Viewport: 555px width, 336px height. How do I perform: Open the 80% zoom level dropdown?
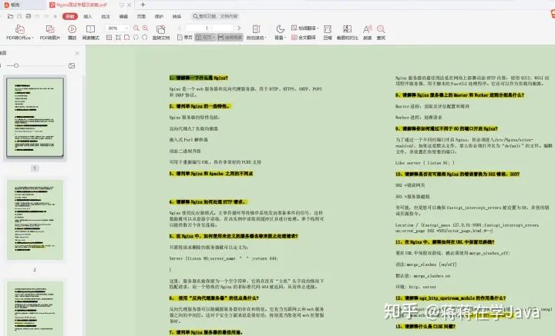click(126, 28)
